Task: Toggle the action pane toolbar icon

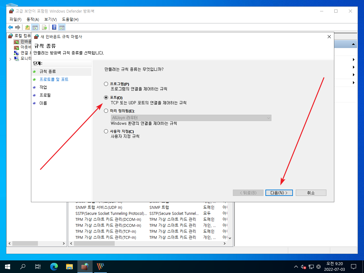Action: tap(62, 27)
